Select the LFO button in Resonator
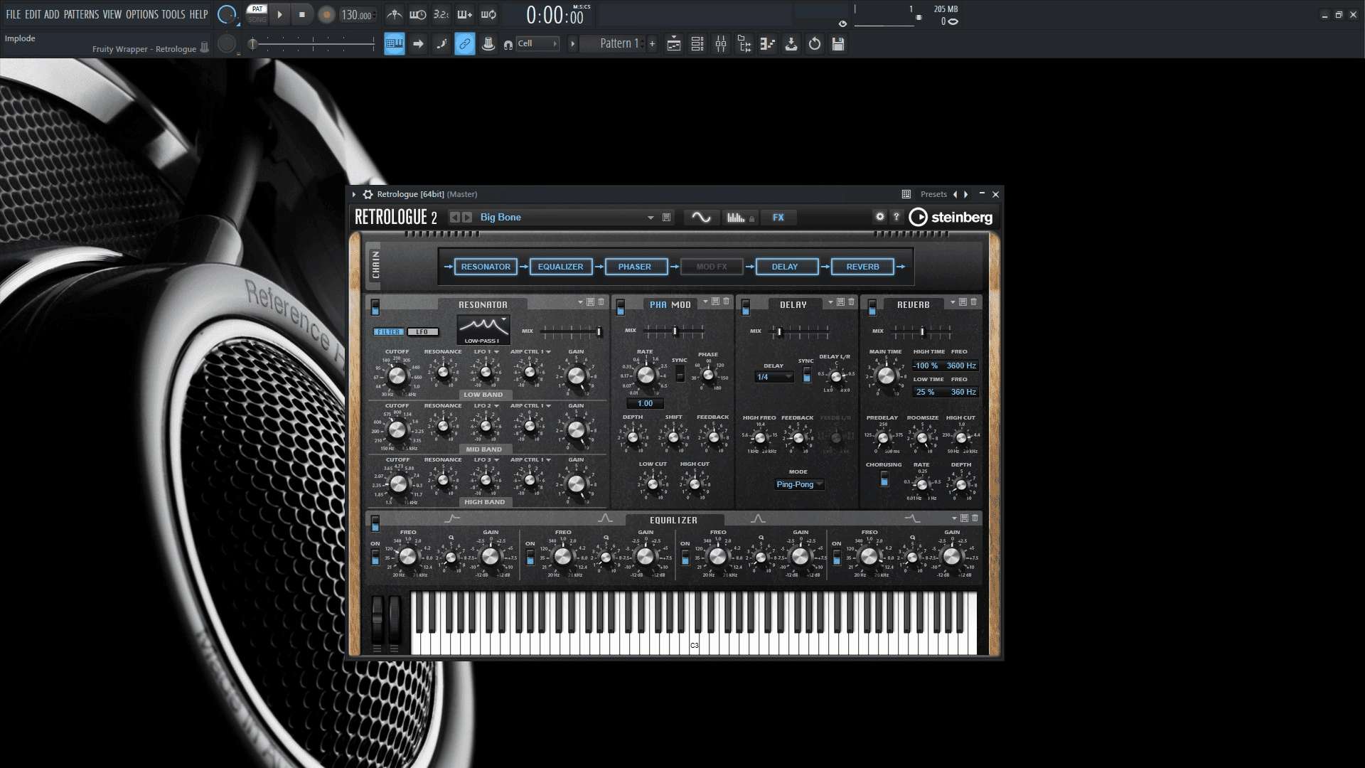 point(422,332)
